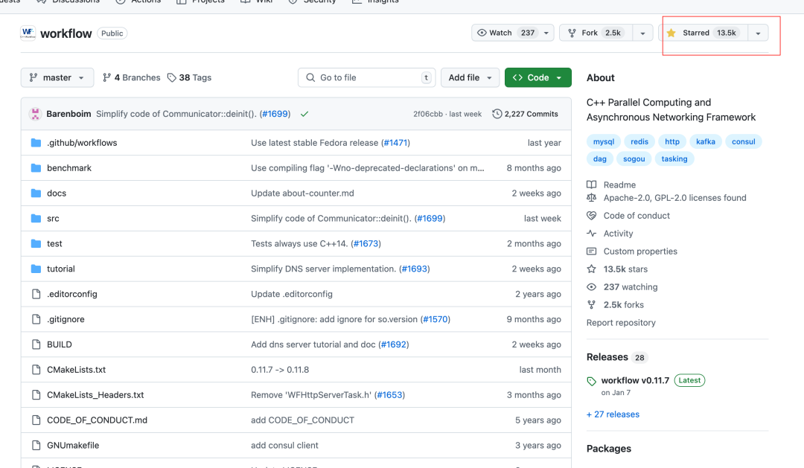Viewport: 804px width, 468px height.
Task: Click the GNUmakefile file icon
Action: click(x=36, y=446)
